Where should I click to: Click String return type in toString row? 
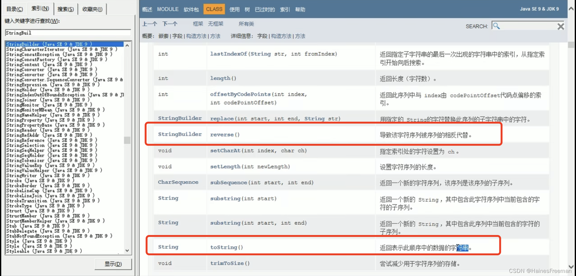168,247
